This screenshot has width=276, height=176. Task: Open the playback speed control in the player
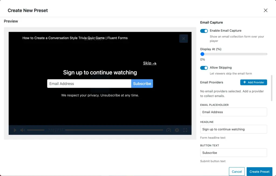click(169, 130)
